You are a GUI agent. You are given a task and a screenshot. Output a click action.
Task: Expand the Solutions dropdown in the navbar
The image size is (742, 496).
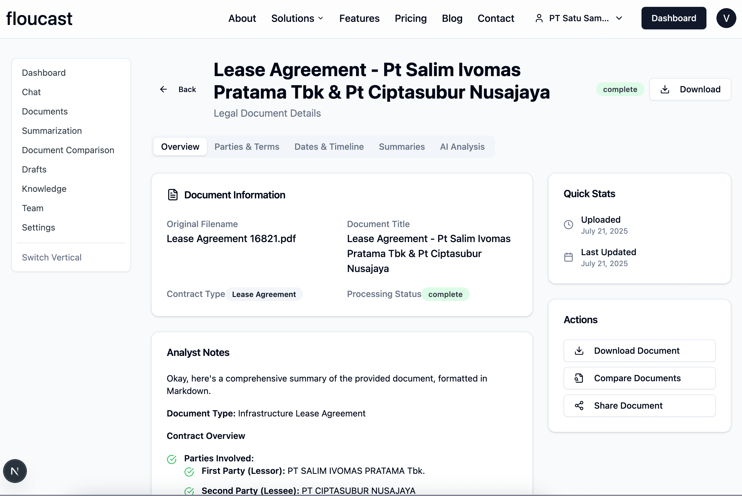coord(297,18)
